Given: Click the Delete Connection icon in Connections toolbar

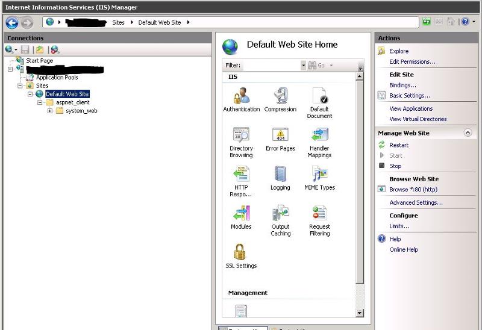Looking at the screenshot, I should click(55, 49).
